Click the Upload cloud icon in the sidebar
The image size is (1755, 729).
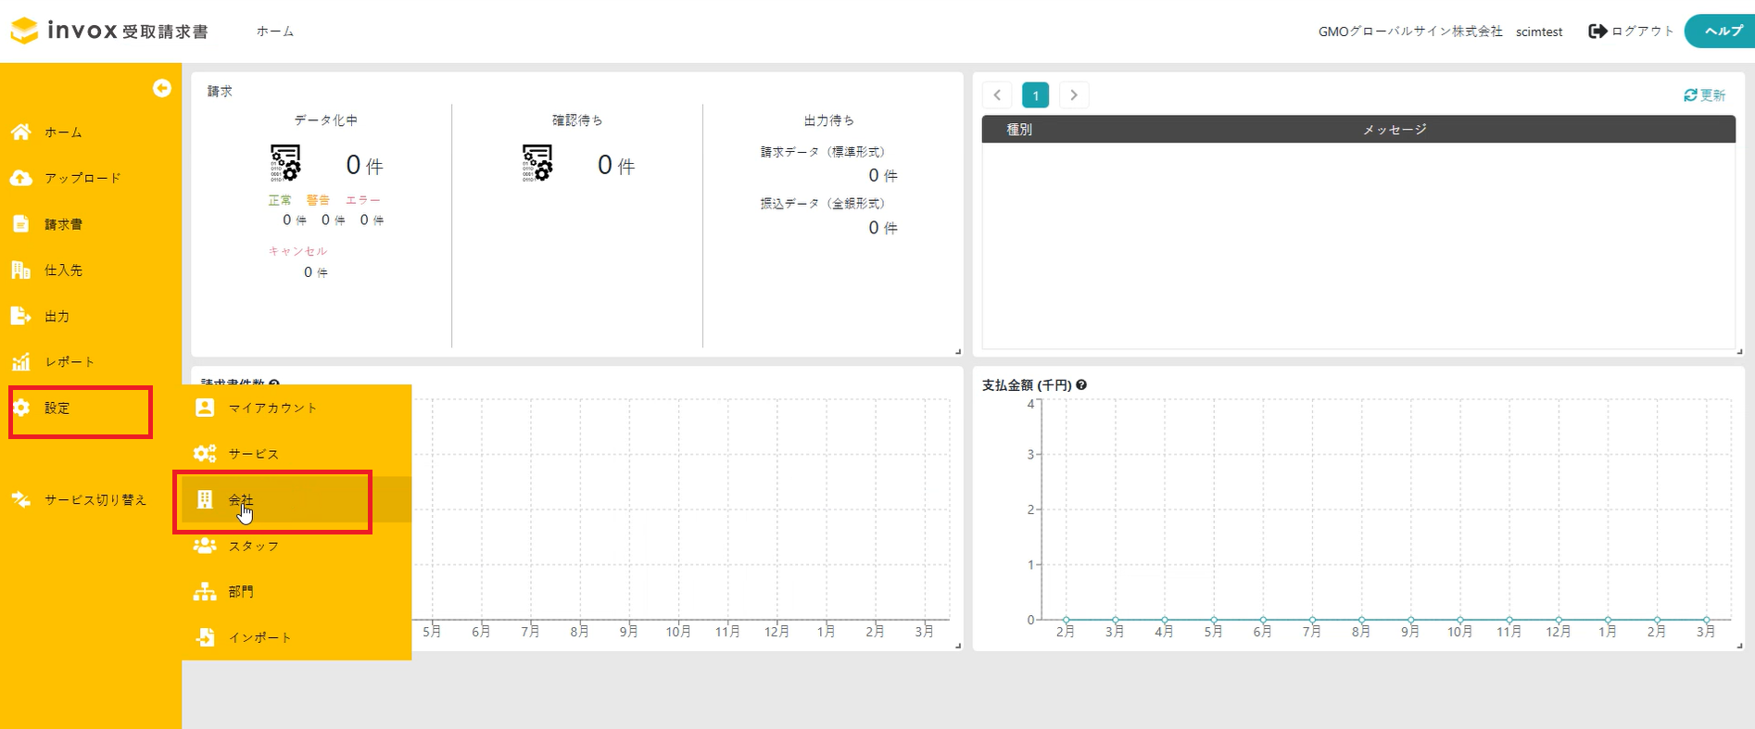(x=20, y=178)
